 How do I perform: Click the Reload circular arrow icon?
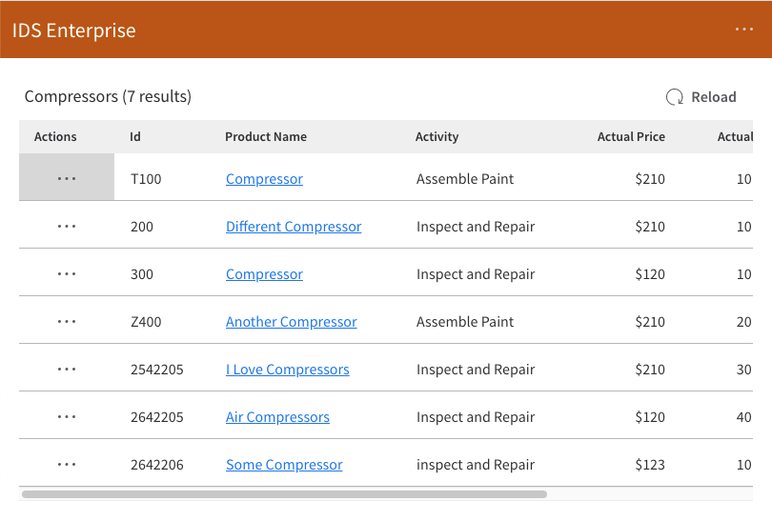tap(675, 97)
